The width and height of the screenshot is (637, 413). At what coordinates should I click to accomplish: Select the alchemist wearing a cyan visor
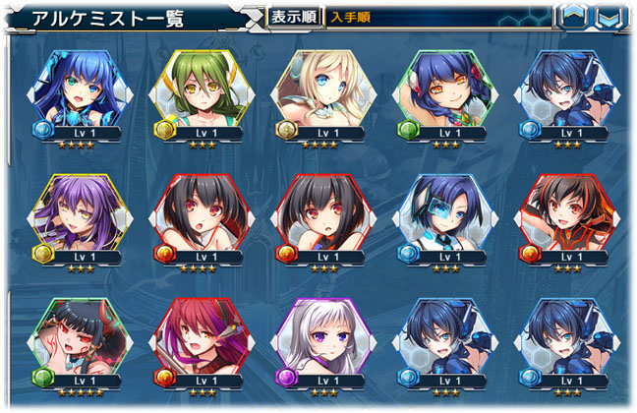tap(445, 213)
